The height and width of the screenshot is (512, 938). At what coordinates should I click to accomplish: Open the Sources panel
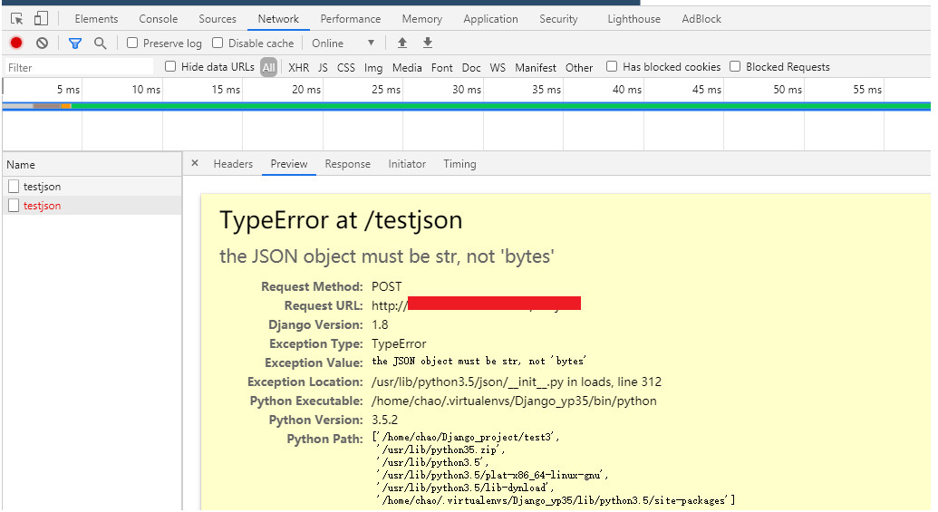tap(218, 19)
